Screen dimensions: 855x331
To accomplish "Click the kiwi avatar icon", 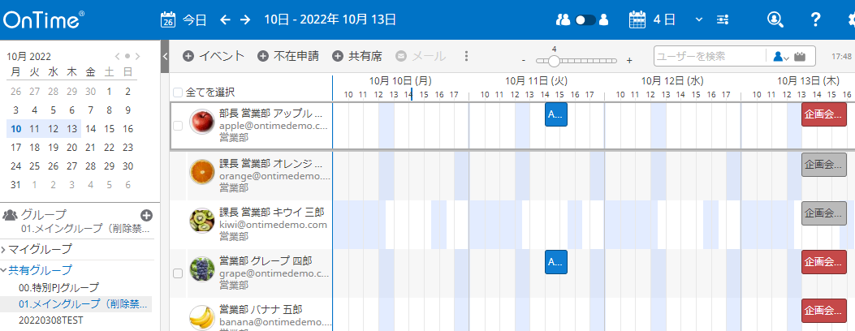I will click(x=201, y=221).
